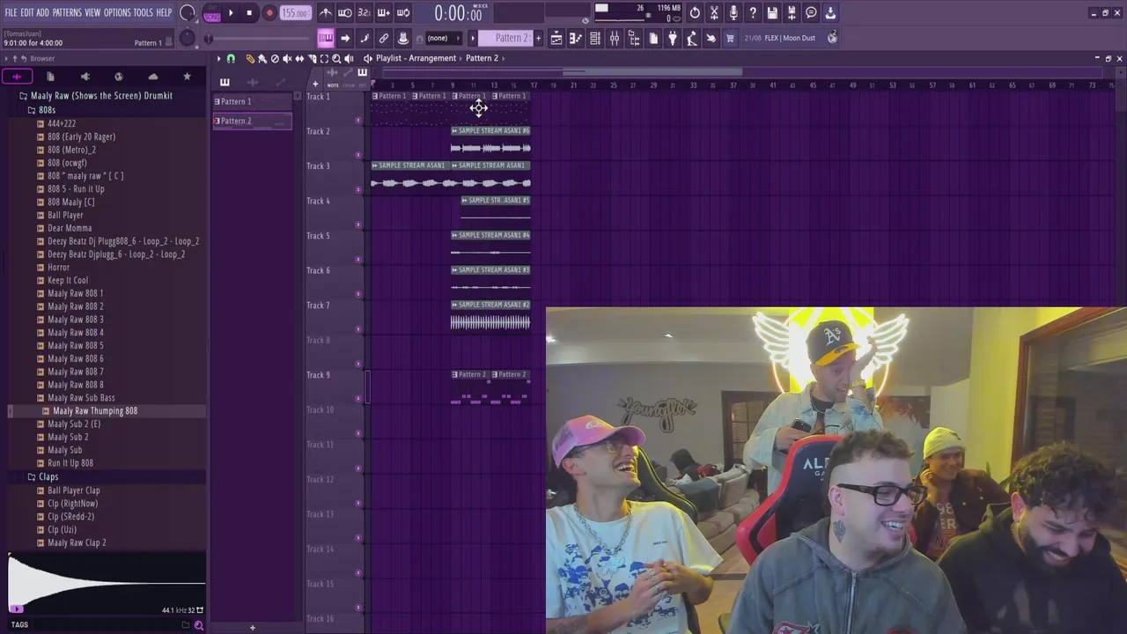
Task: Mute Track 3 with its green dot
Action: click(x=358, y=189)
